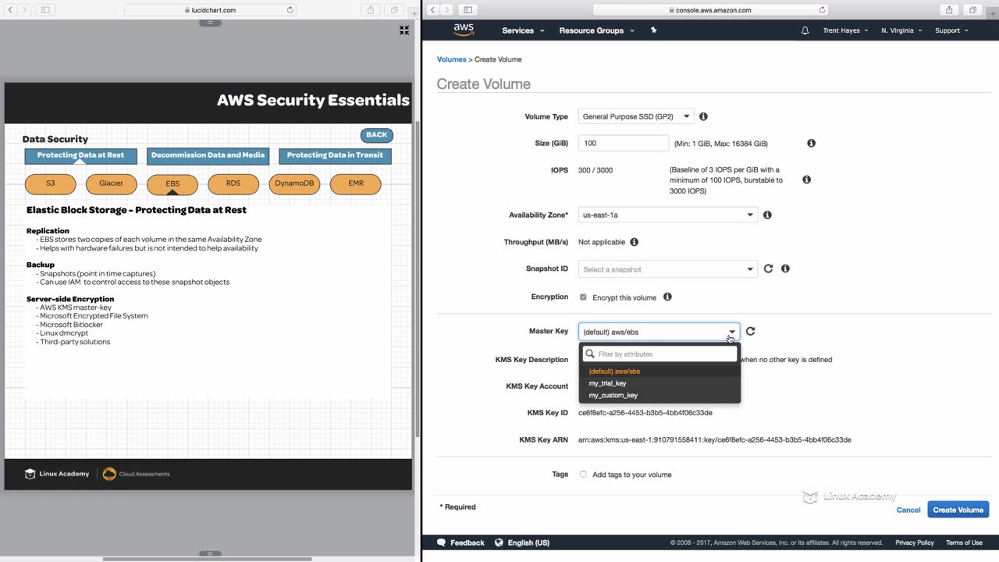999x562 pixels.
Task: Expand the Services menu
Action: [x=523, y=30]
